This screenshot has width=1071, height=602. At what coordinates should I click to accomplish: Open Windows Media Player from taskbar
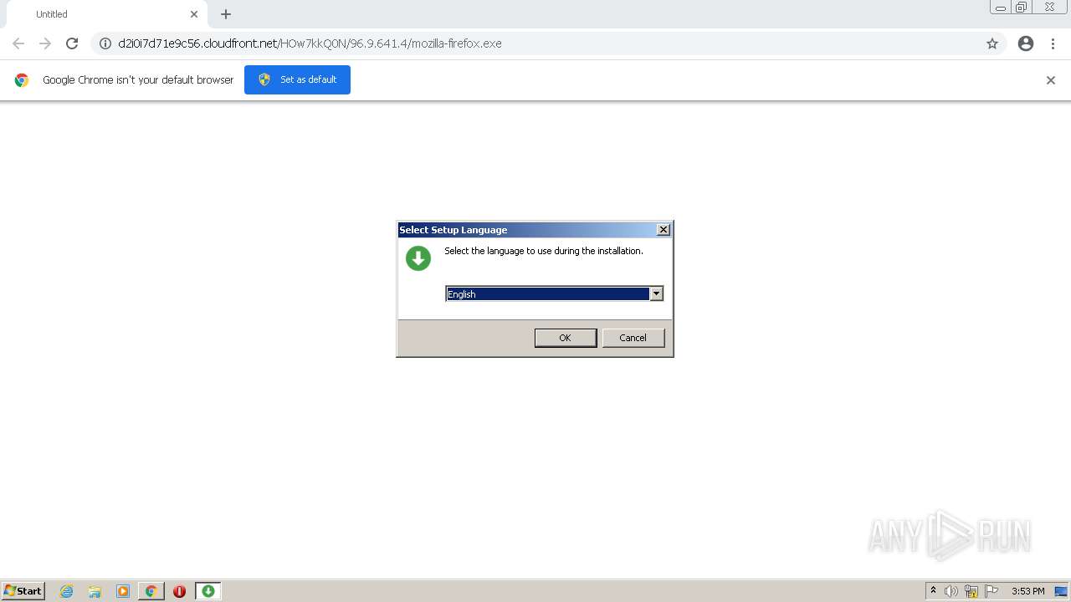[x=123, y=591]
